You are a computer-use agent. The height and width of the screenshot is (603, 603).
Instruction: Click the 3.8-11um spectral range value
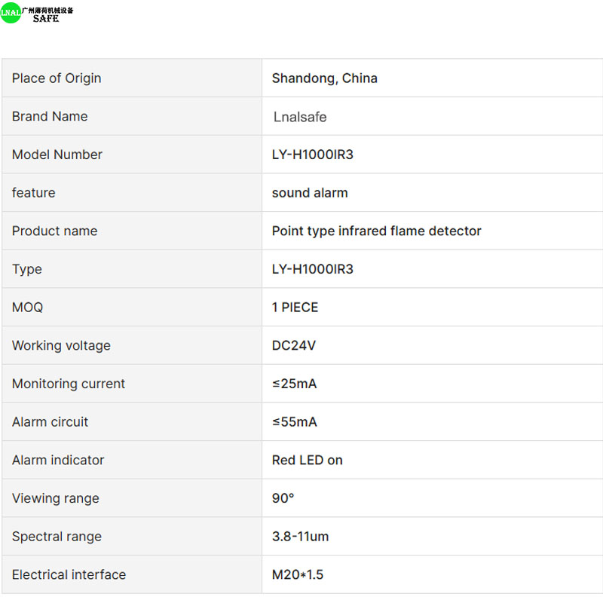click(x=300, y=537)
